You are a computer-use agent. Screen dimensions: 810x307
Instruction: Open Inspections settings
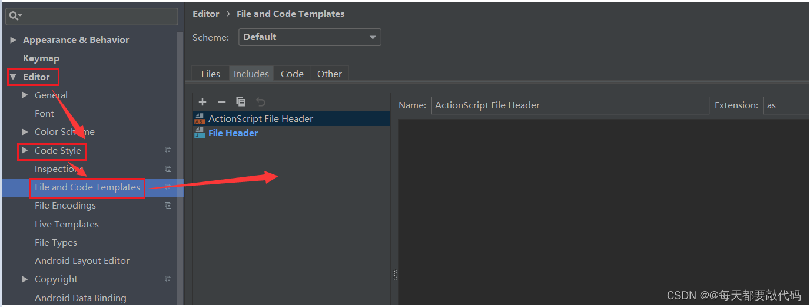click(x=58, y=169)
